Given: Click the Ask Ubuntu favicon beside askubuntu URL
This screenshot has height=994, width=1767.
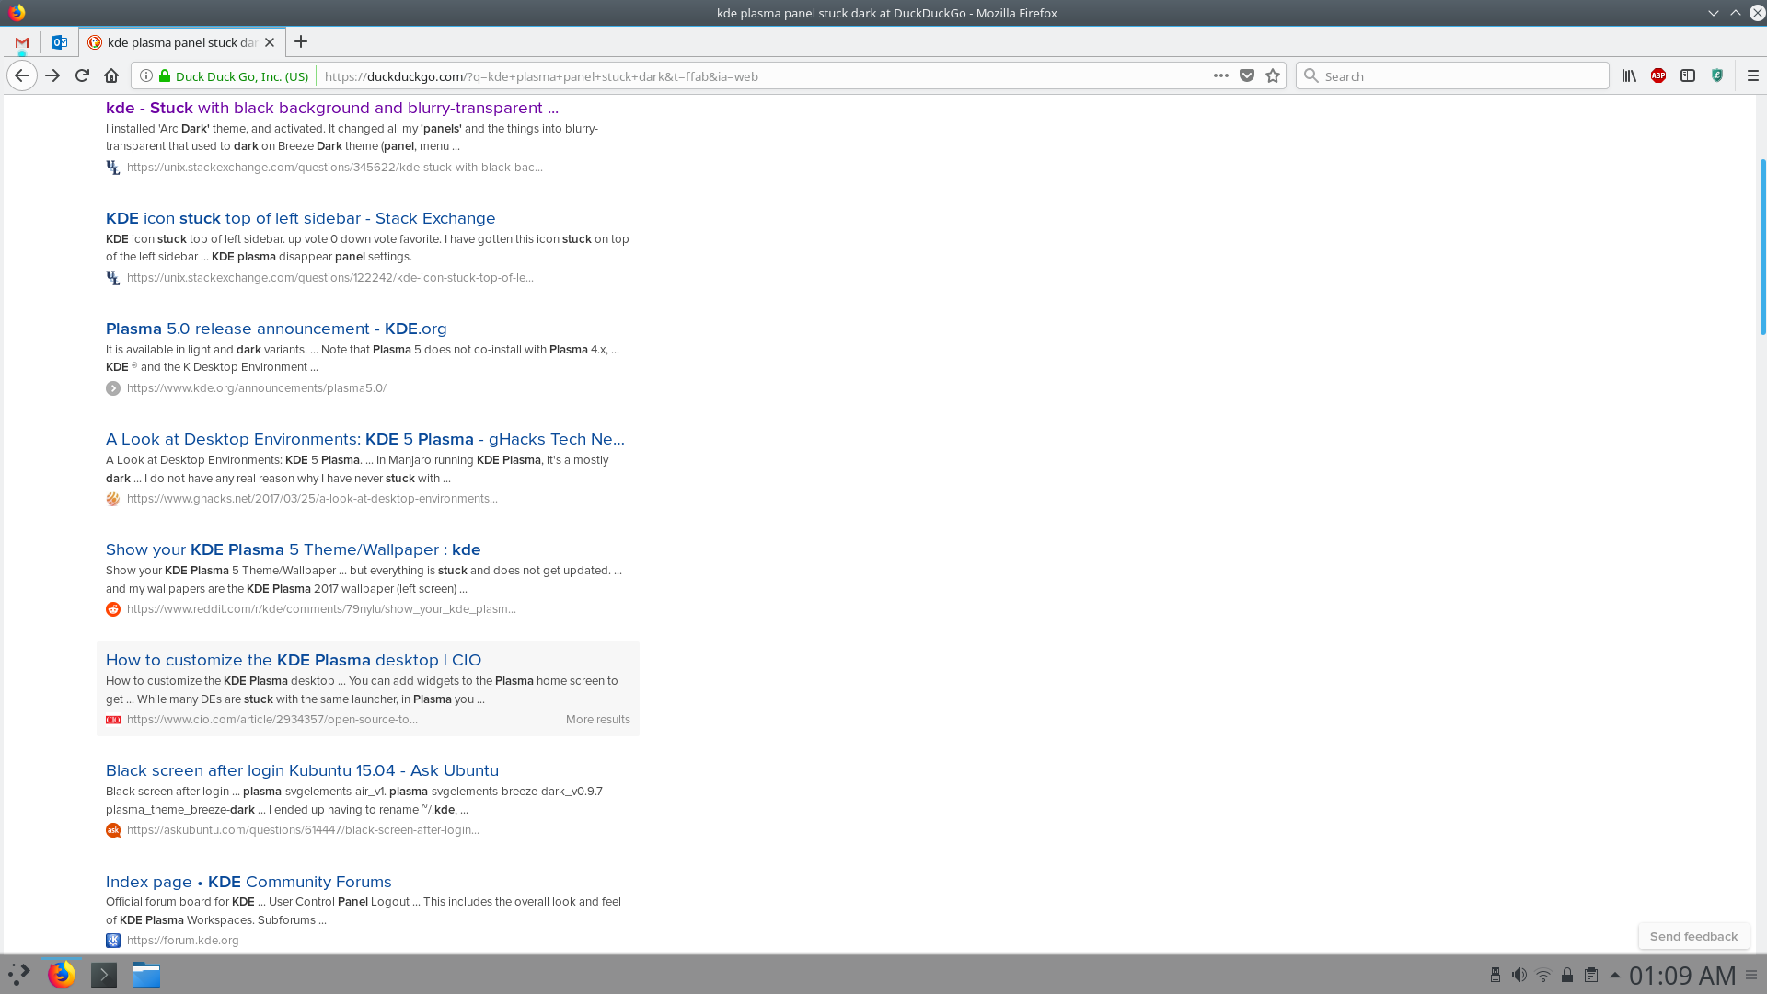Looking at the screenshot, I should coord(113,830).
